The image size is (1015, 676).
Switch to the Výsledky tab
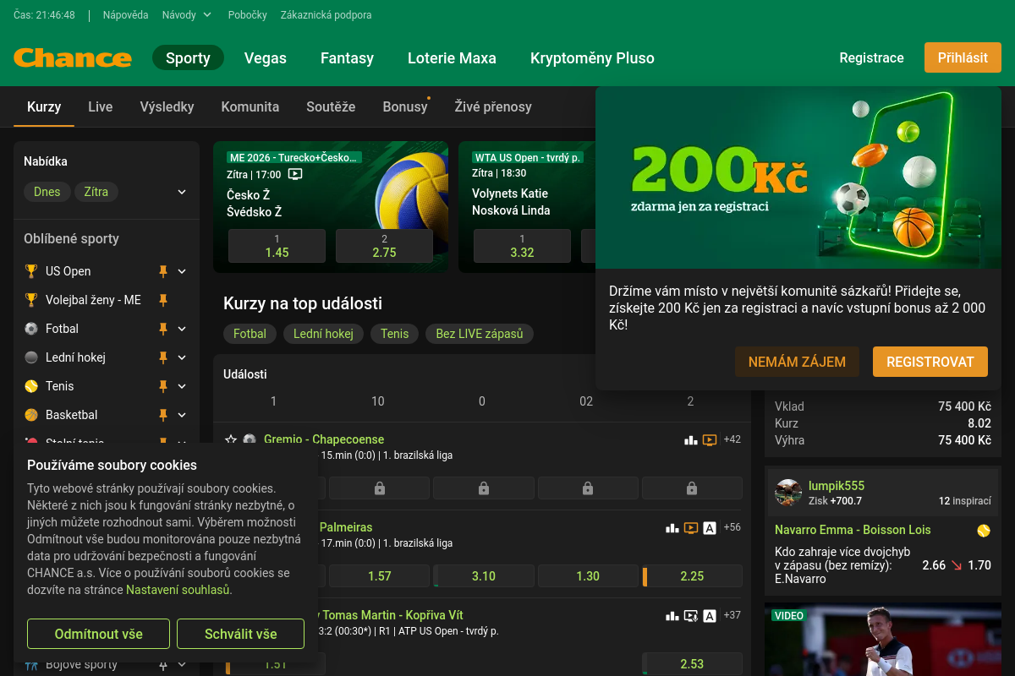(x=167, y=106)
